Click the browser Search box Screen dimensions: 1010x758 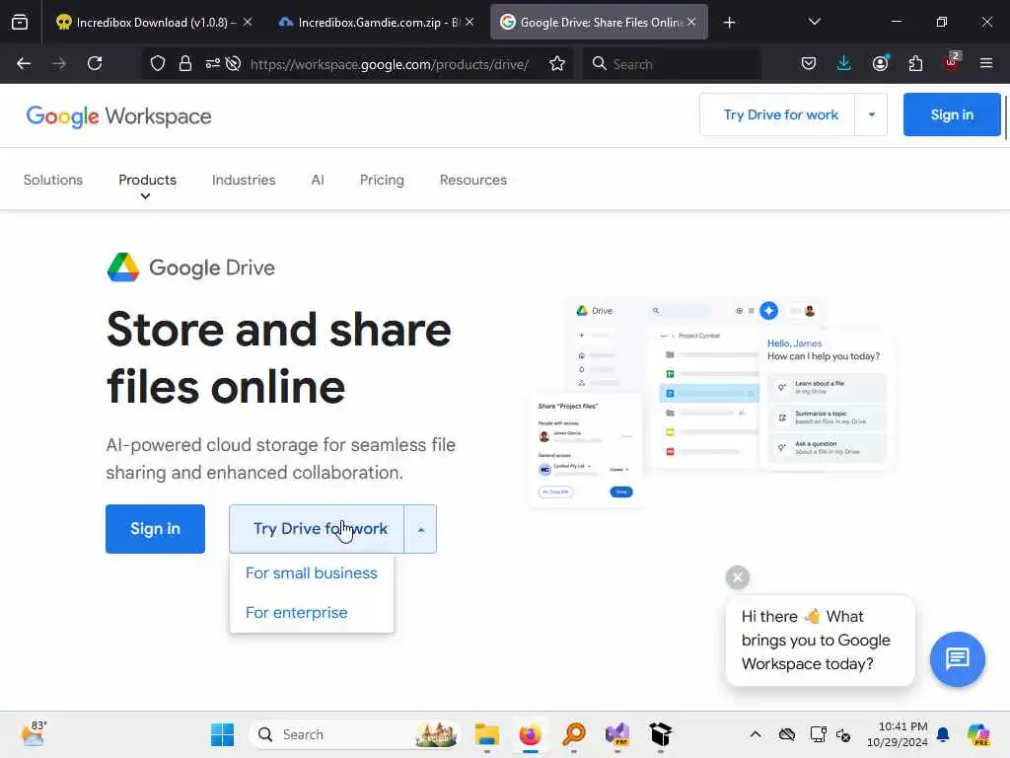[673, 64]
